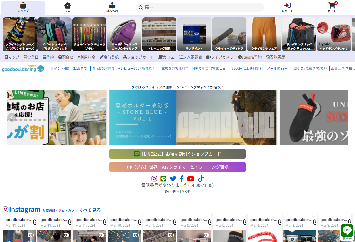Open the サプリメント category
Image resolution: width=355 pixels, height=242 pixels.
click(x=194, y=34)
